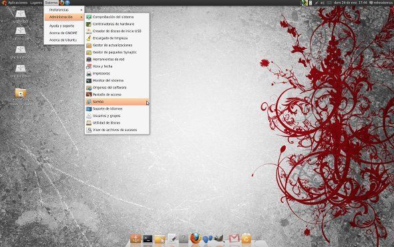Launch Gestor de paquetes Synaptic

pyautogui.click(x=117, y=52)
